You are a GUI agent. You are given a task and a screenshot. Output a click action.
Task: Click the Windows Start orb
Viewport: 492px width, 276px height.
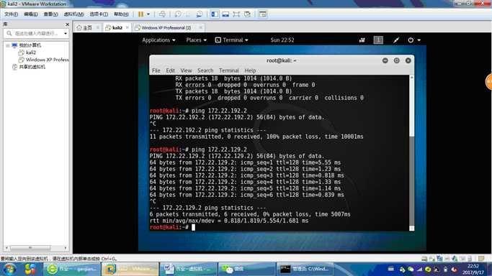coord(9,269)
